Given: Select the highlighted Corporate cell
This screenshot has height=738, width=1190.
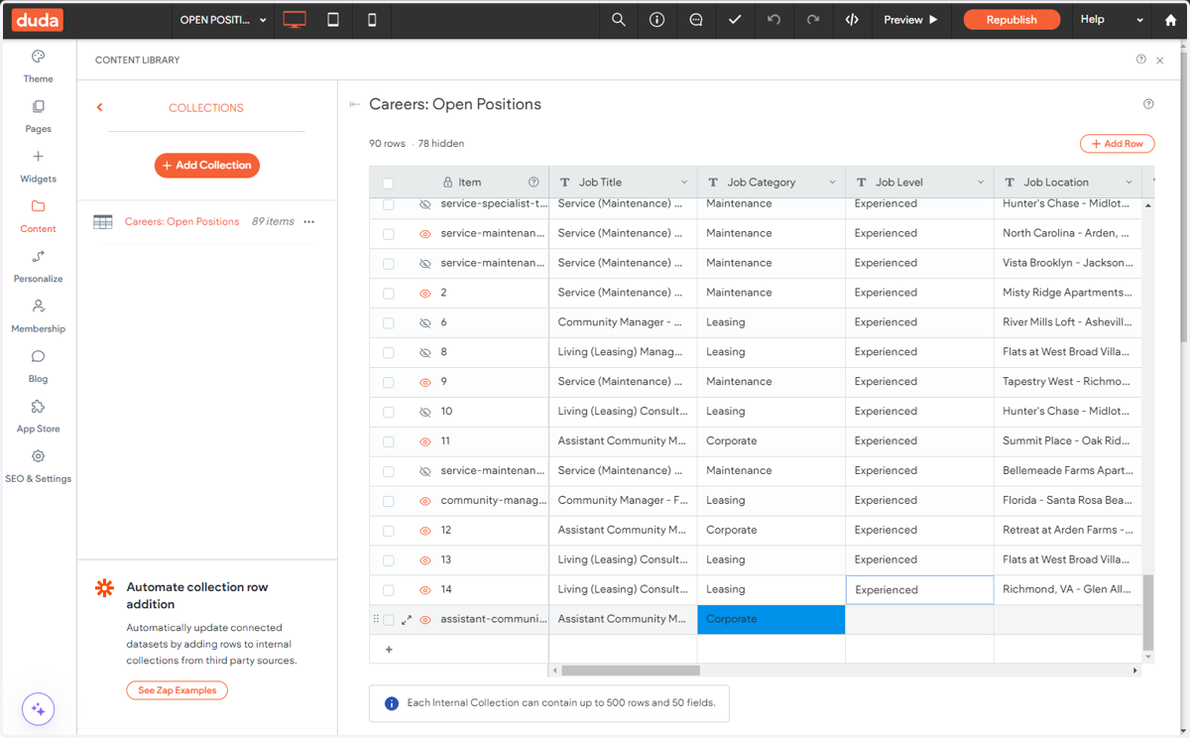Looking at the screenshot, I should [771, 619].
